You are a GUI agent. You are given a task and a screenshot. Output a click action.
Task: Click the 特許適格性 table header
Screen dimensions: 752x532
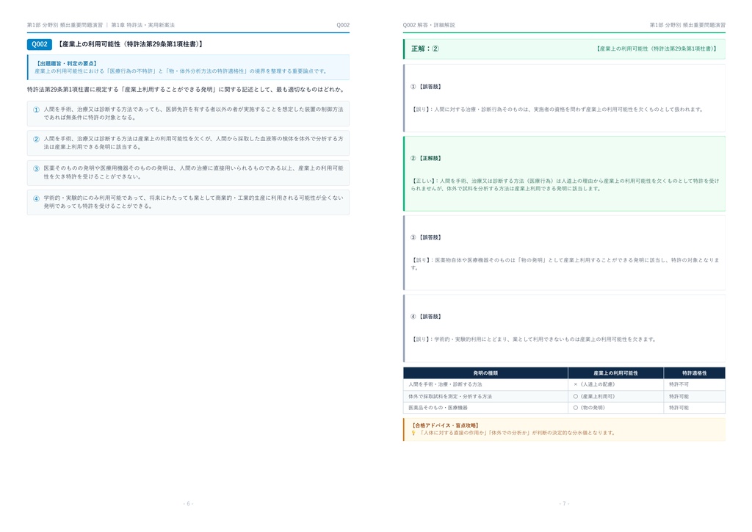[x=695, y=373]
